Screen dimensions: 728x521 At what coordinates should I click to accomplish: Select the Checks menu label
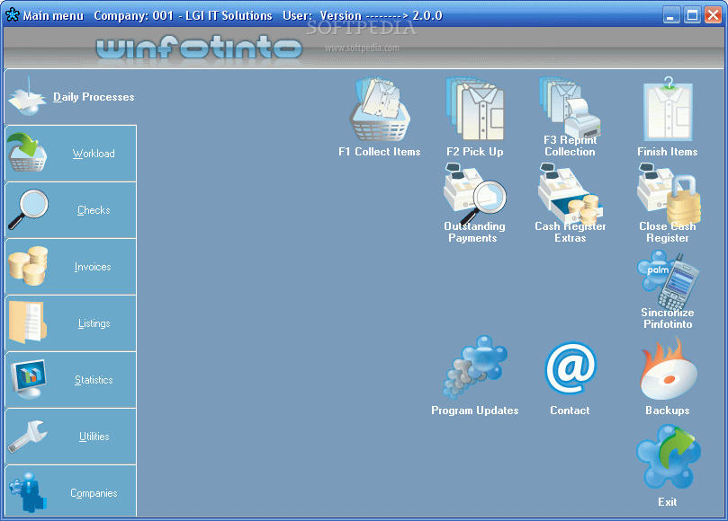tap(94, 210)
